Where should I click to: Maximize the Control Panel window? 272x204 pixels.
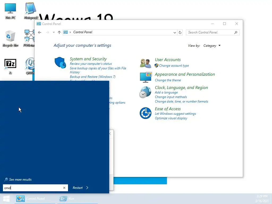pyautogui.click(x=224, y=24)
